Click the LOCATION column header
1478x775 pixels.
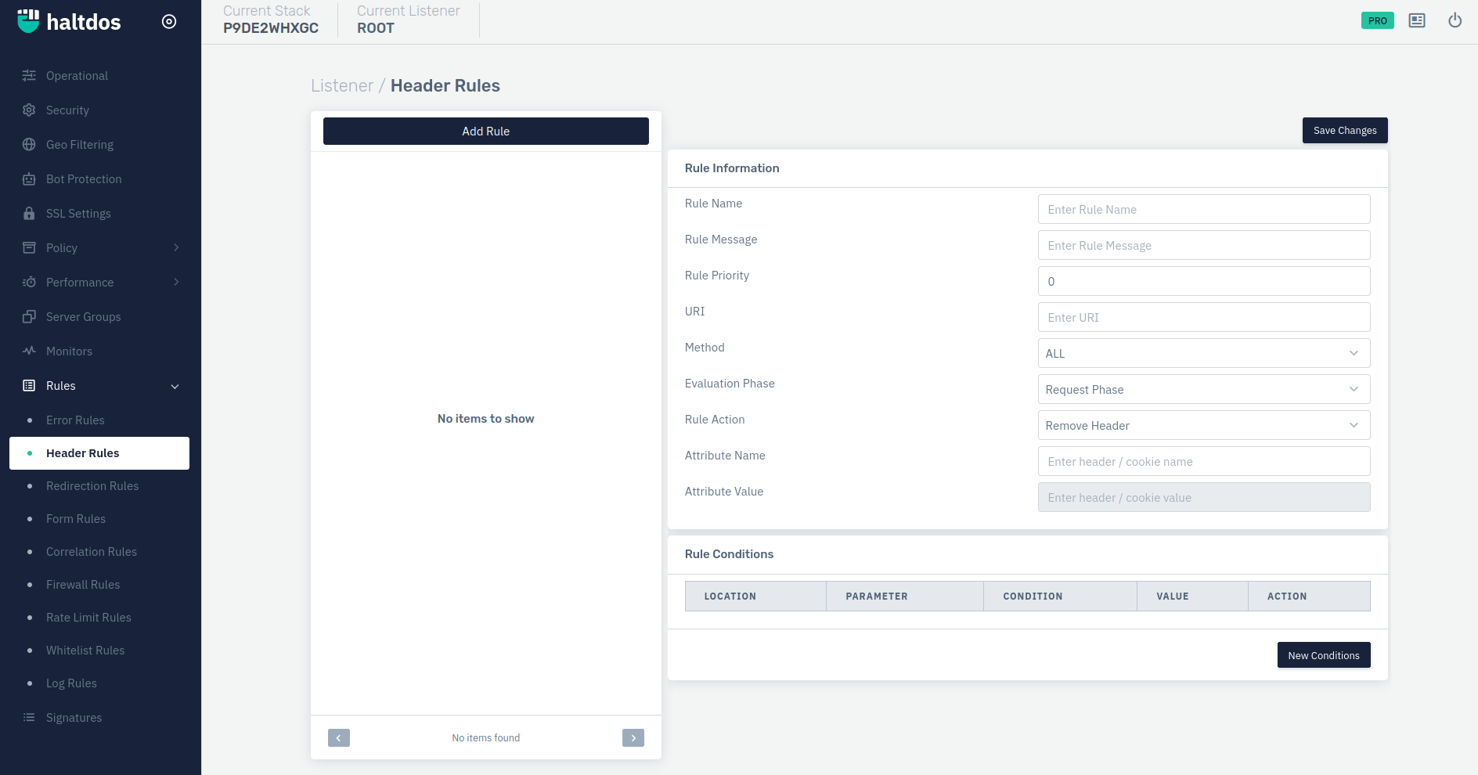coord(755,597)
